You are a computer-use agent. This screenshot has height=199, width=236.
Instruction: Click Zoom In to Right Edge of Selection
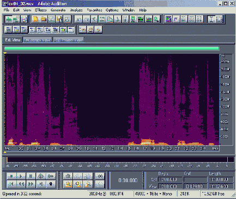tap(88, 184)
